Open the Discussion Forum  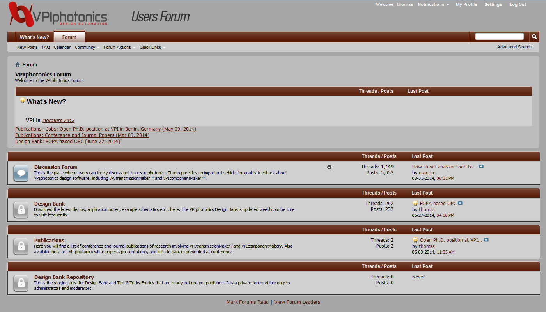[x=56, y=167]
